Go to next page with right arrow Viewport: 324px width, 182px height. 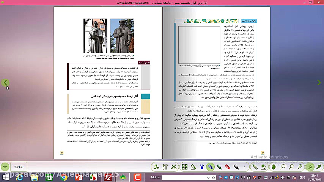click(x=319, y=82)
